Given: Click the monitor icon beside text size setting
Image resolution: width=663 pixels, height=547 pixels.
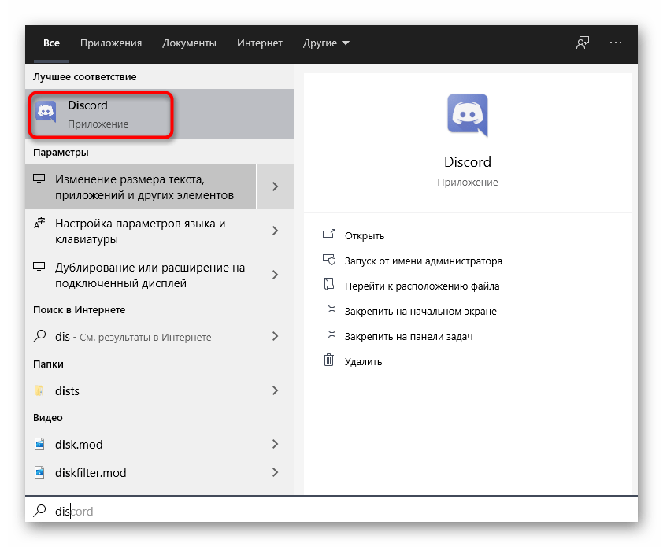Looking at the screenshot, I should tap(39, 179).
